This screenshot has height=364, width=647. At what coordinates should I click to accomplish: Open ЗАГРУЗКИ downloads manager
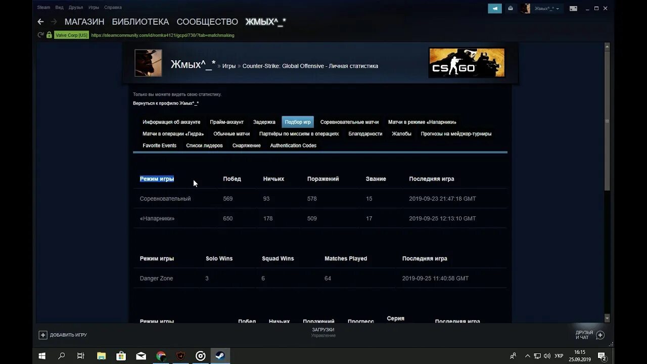323,330
